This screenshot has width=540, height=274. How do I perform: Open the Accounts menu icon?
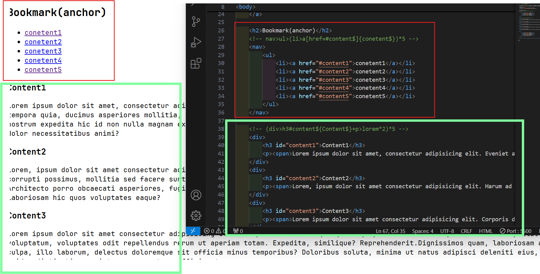[196, 195]
